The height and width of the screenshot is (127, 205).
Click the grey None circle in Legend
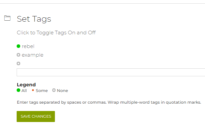pos(54,90)
